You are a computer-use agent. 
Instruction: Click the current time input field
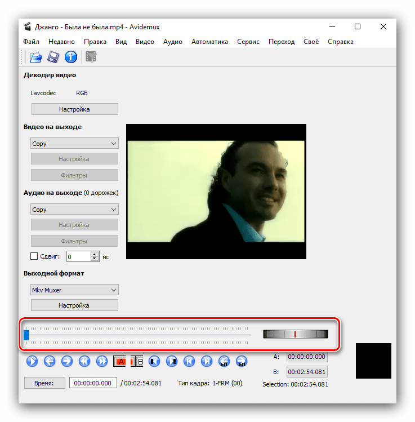coord(93,383)
